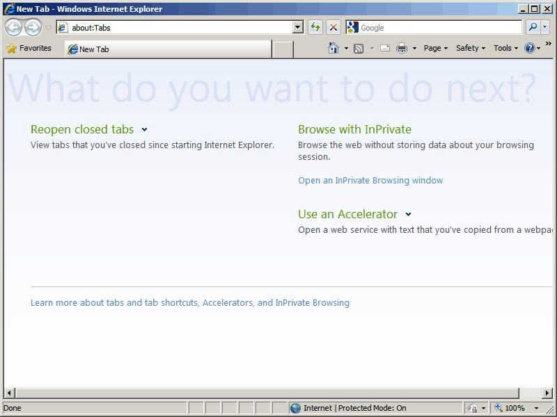Click the horizontal scrollbar right arrow

[547, 393]
